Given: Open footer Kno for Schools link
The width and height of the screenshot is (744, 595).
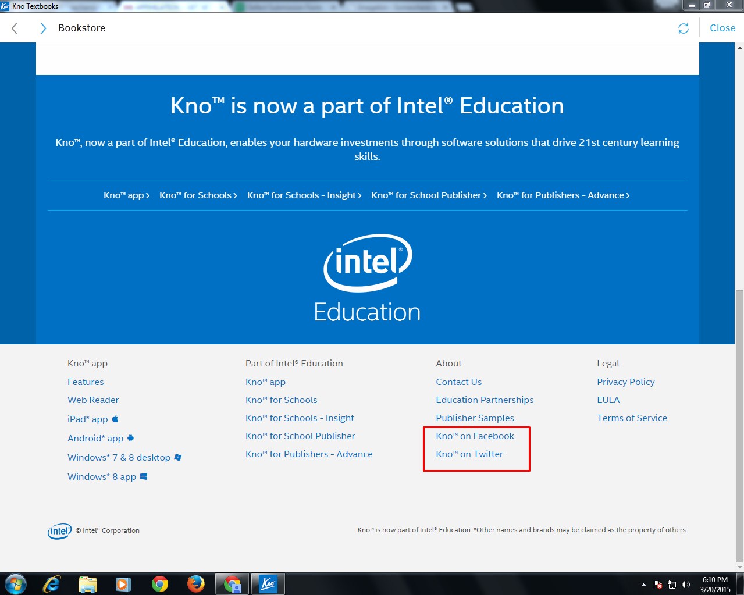Looking at the screenshot, I should pos(282,400).
